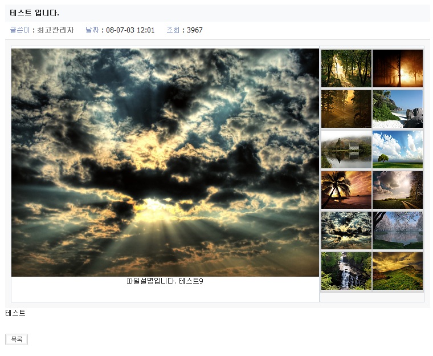Select the tropical beach with rocks thumbnail
The height and width of the screenshot is (356, 433).
pyautogui.click(x=397, y=109)
